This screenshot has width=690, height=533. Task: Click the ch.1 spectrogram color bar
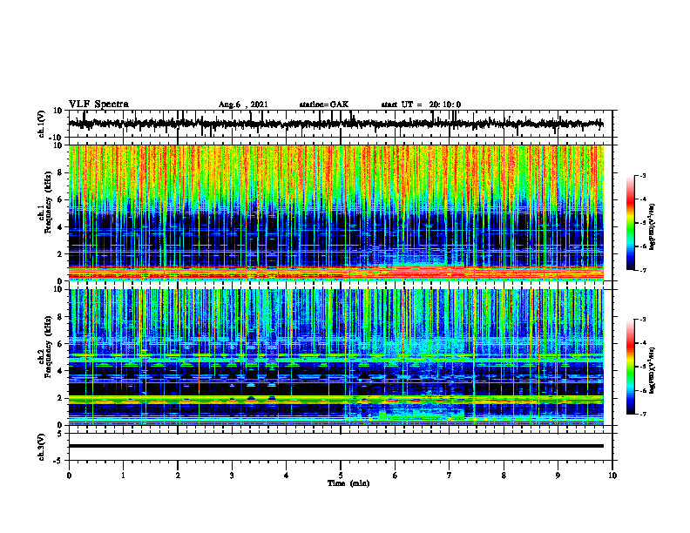coord(631,223)
